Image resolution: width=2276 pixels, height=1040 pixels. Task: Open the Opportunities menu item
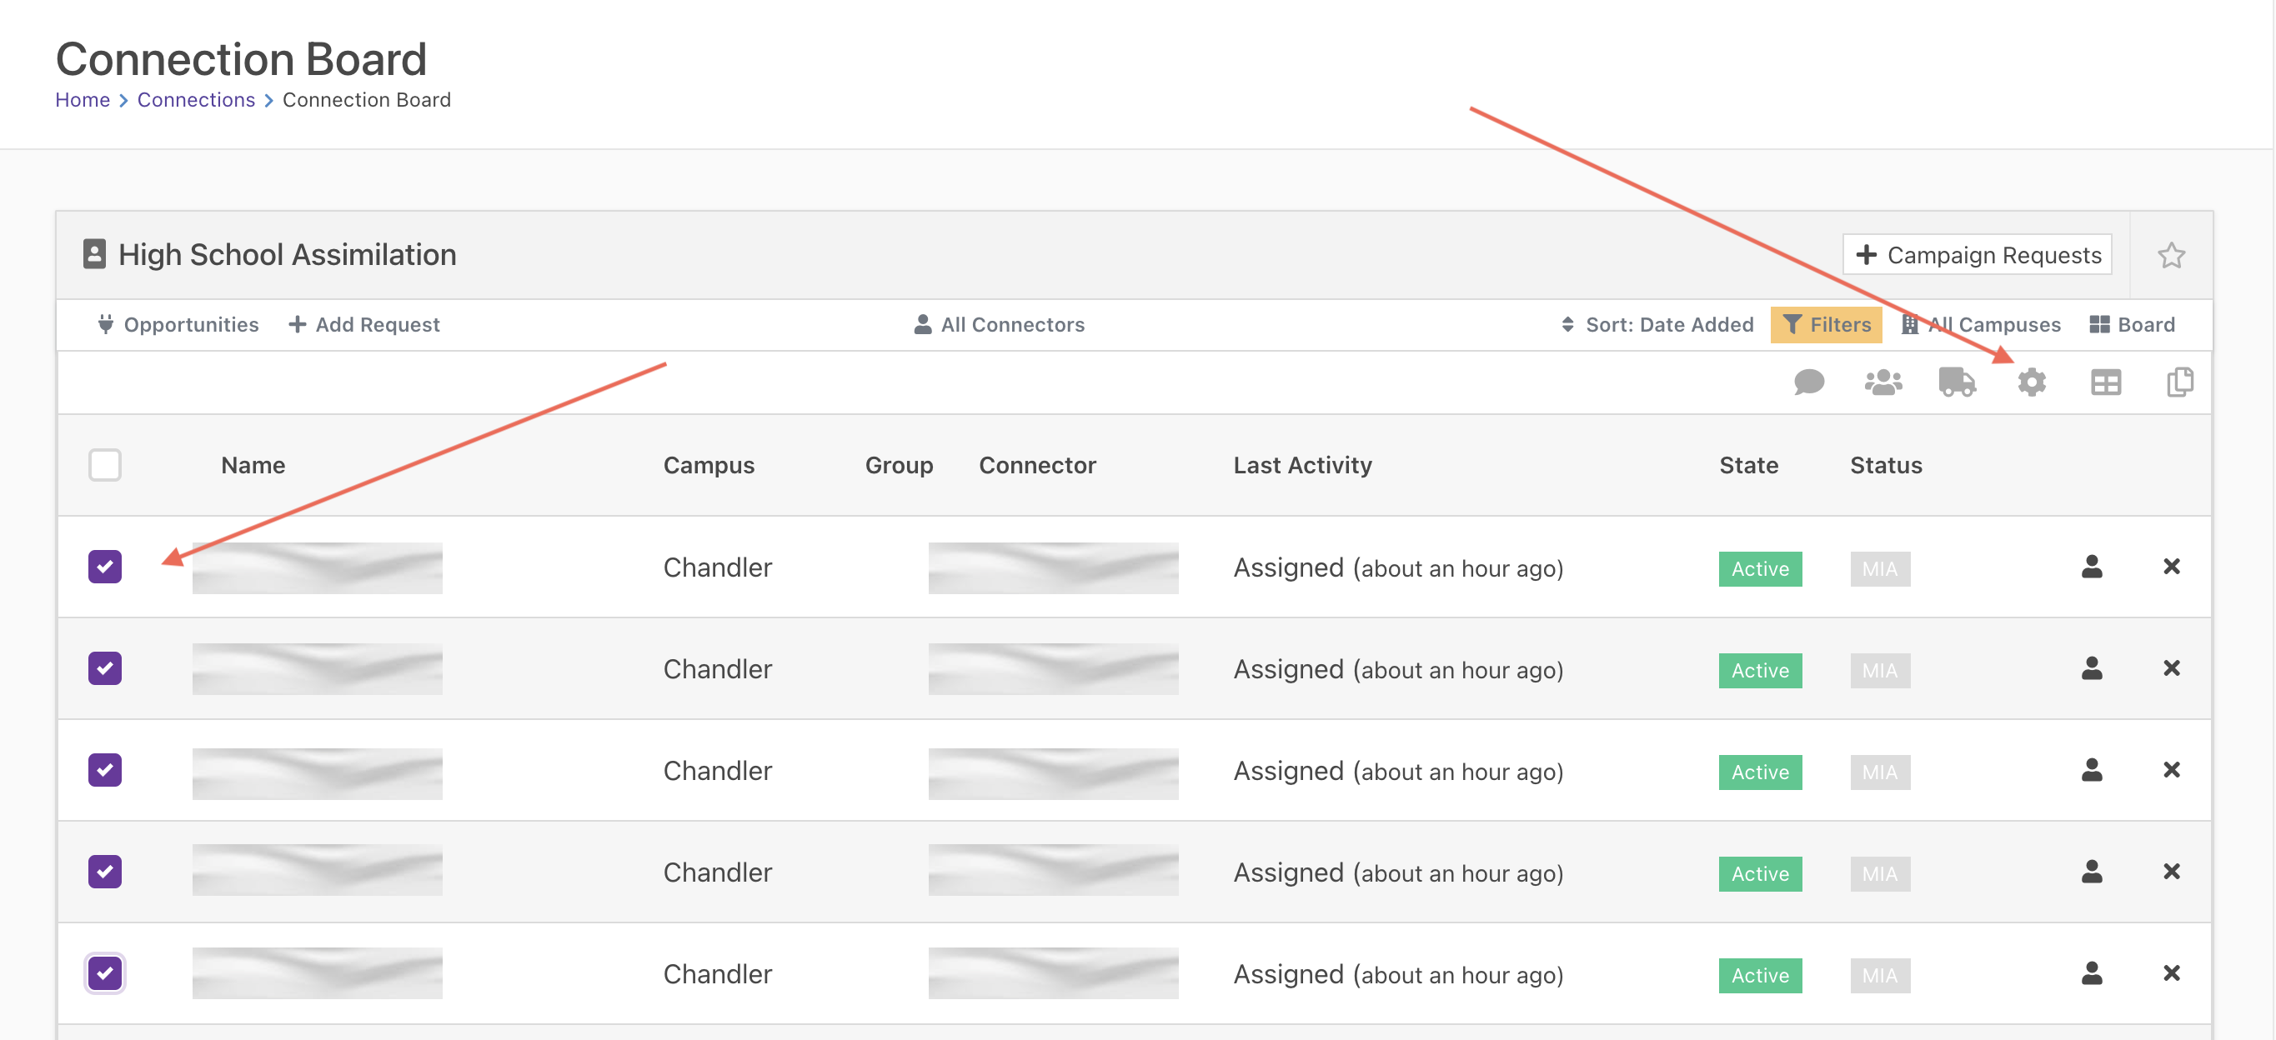[178, 325]
